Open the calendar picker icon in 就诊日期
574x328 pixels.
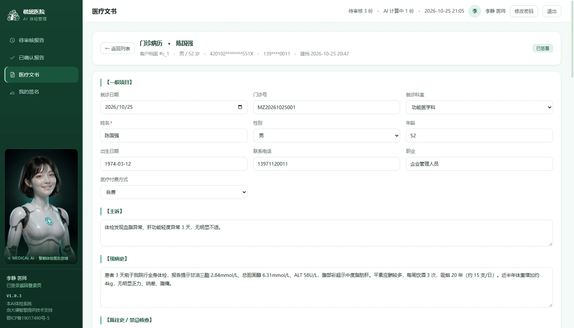pyautogui.click(x=240, y=107)
